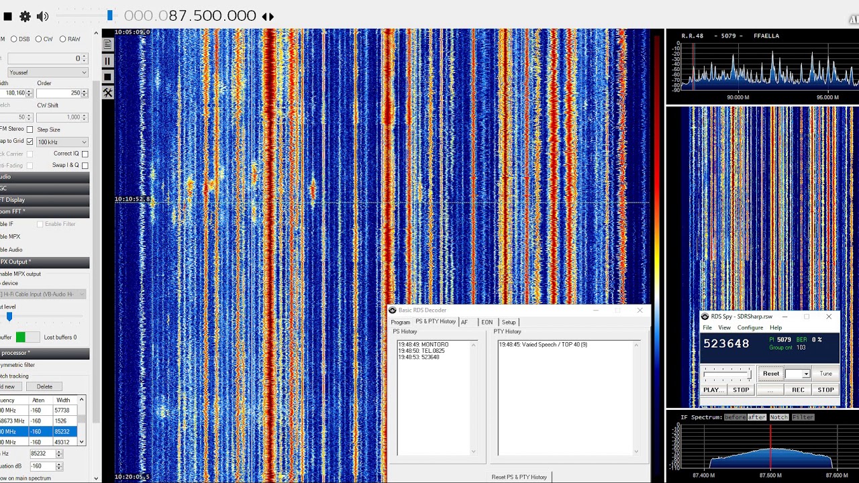The image size is (859, 483).
Task: Select the notch row with width 49312
Action: coord(40,442)
